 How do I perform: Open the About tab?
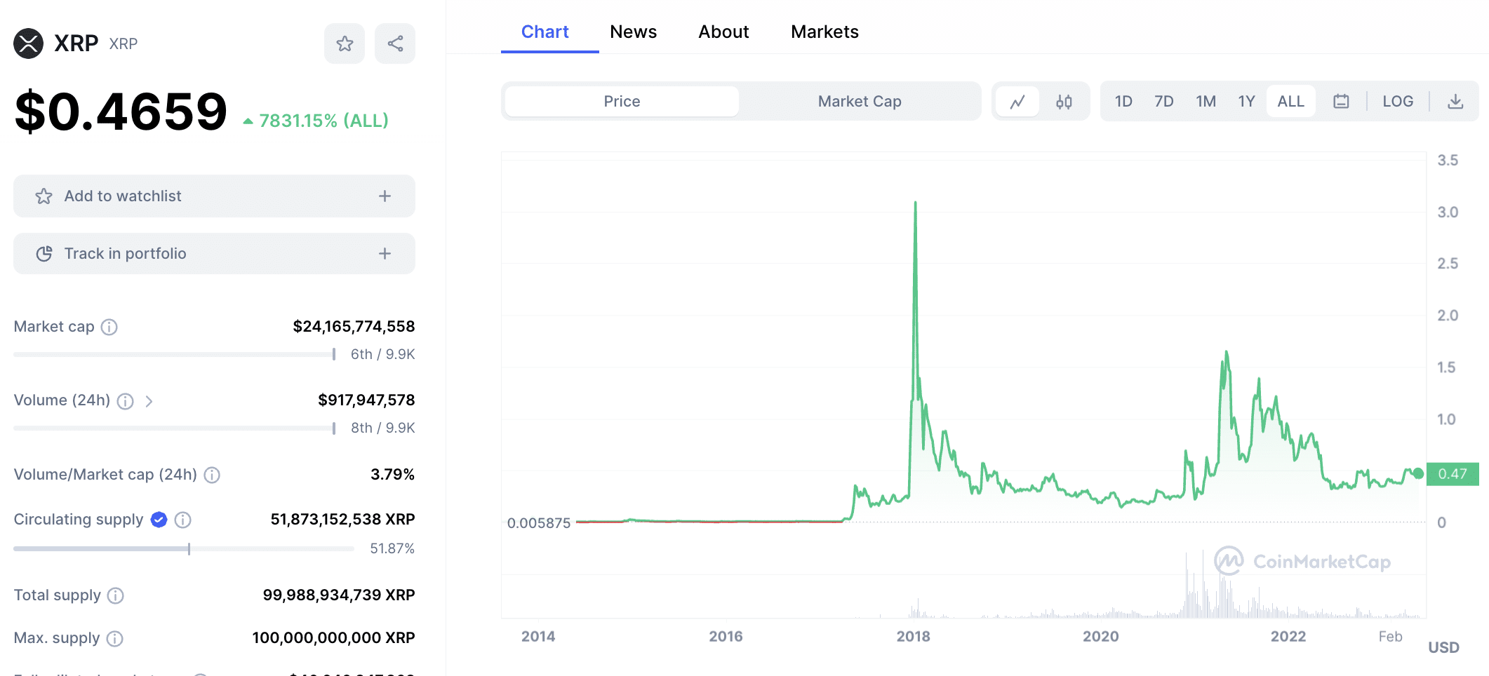tap(723, 32)
